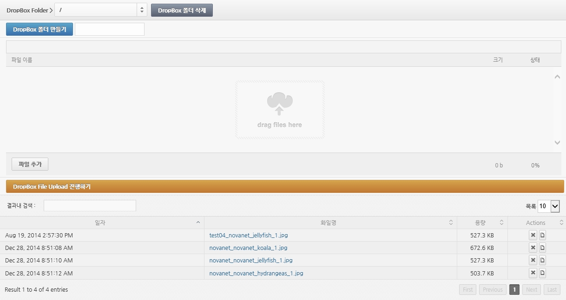This screenshot has width=566, height=300.
Task: Go to Next page
Action: [x=532, y=289]
